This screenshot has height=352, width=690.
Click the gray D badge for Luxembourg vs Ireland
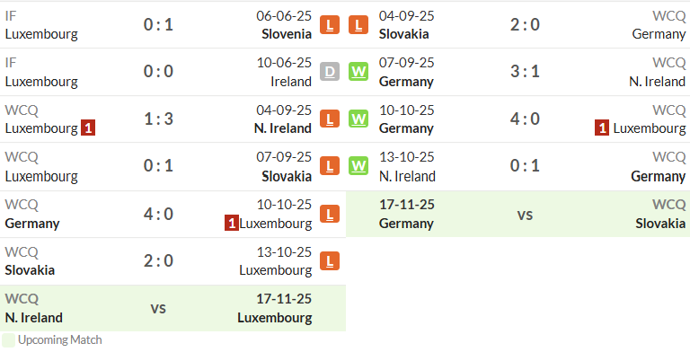330,72
